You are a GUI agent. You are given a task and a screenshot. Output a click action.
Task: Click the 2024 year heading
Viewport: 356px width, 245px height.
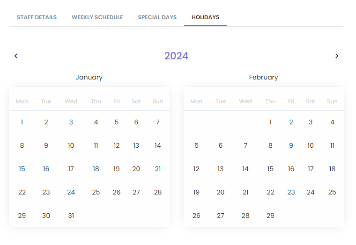click(176, 56)
